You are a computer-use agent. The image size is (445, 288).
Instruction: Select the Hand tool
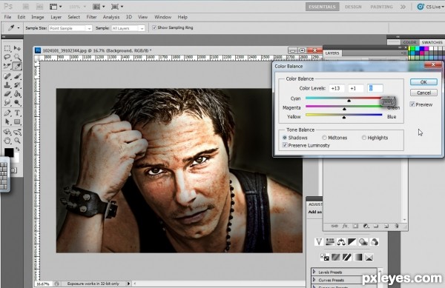point(7,141)
